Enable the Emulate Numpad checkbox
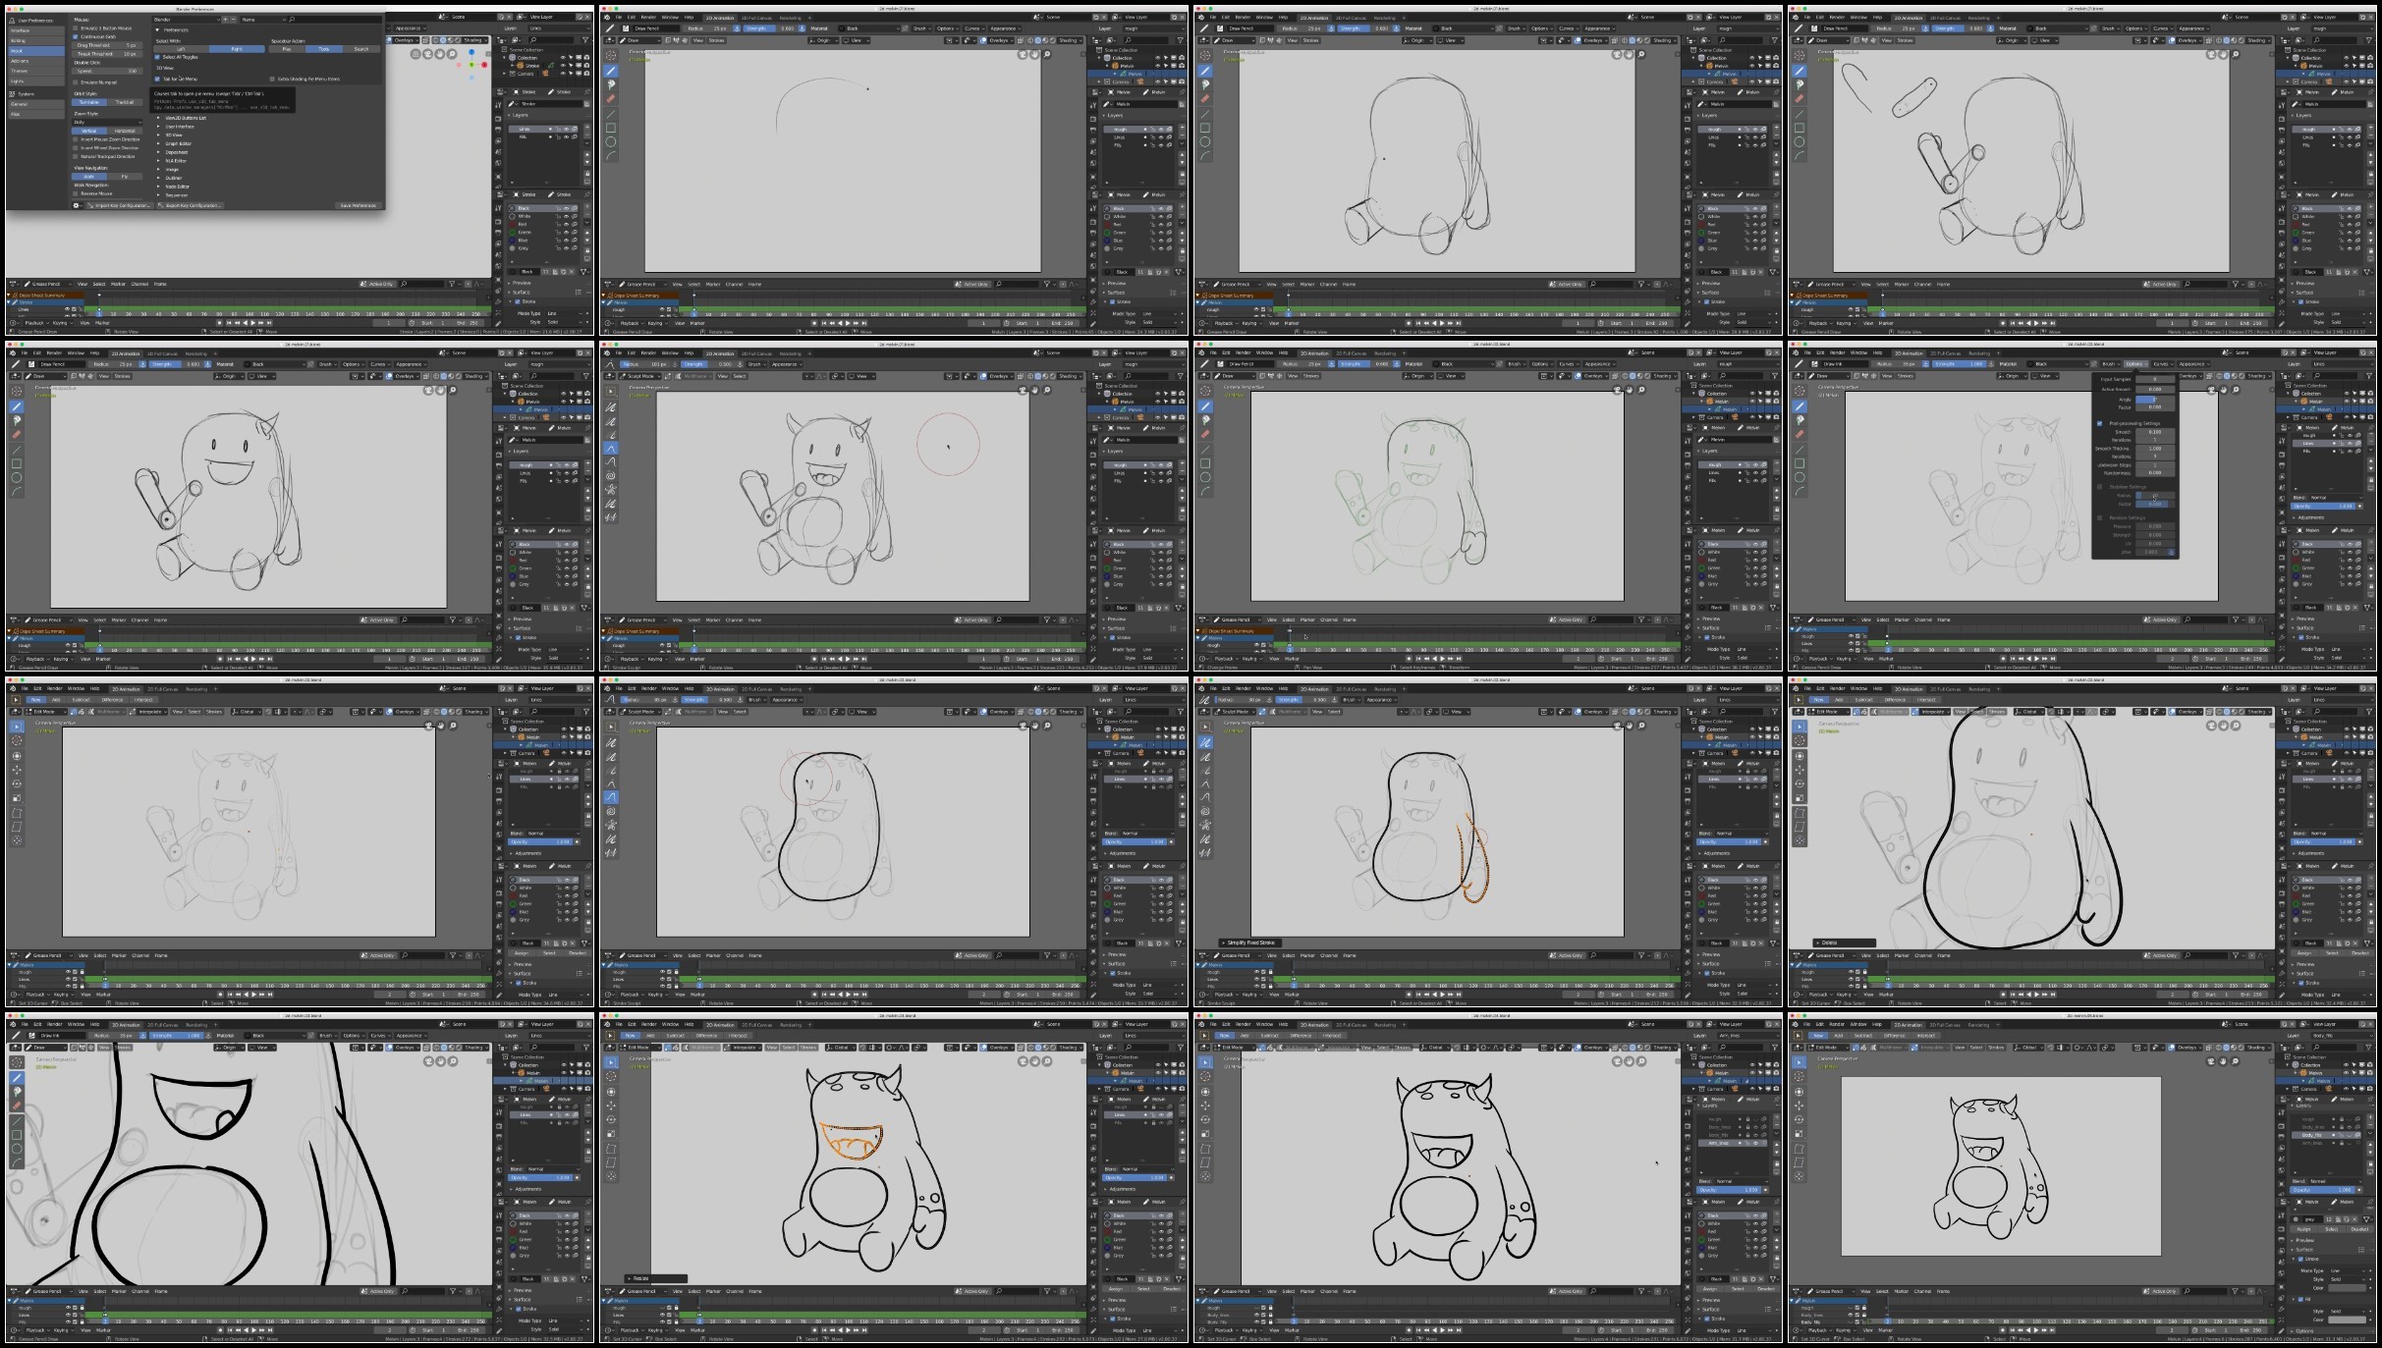 (x=77, y=82)
